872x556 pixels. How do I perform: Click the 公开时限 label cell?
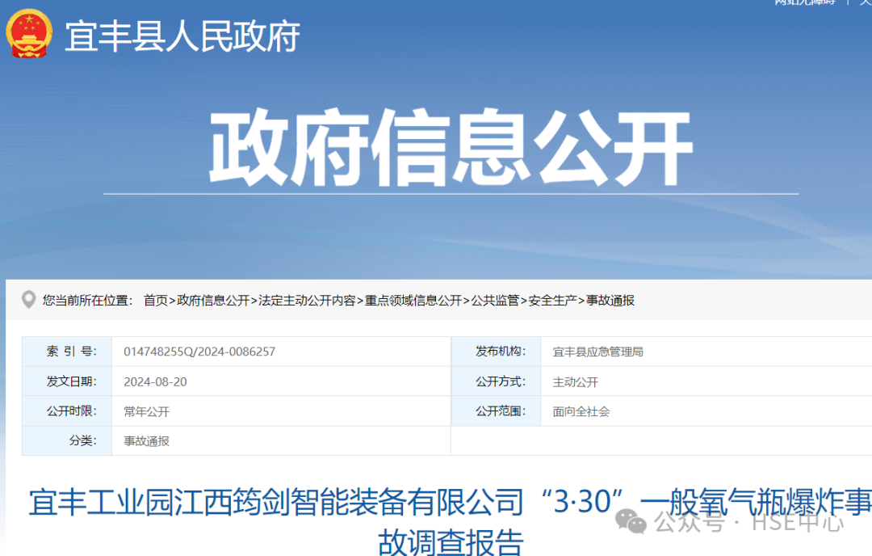point(67,411)
